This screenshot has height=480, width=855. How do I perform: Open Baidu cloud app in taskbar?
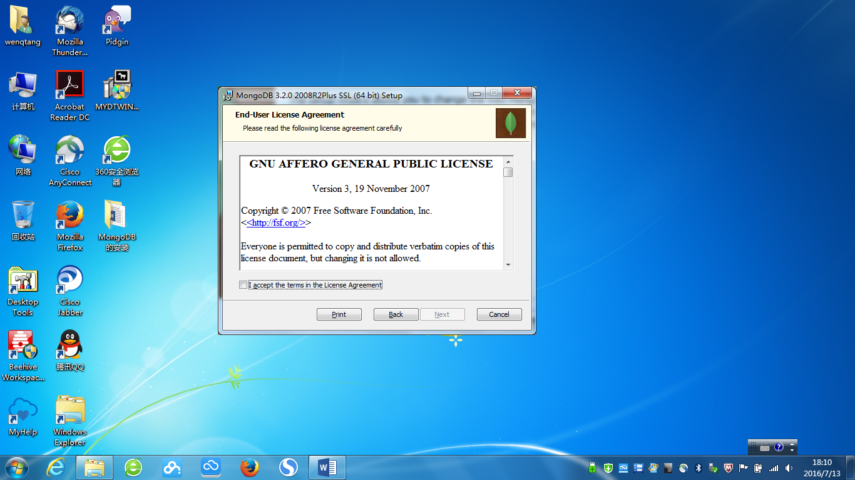(172, 467)
